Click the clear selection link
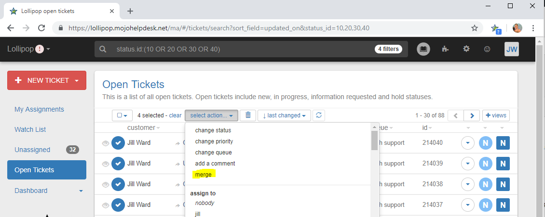545x217 pixels. 175,115
